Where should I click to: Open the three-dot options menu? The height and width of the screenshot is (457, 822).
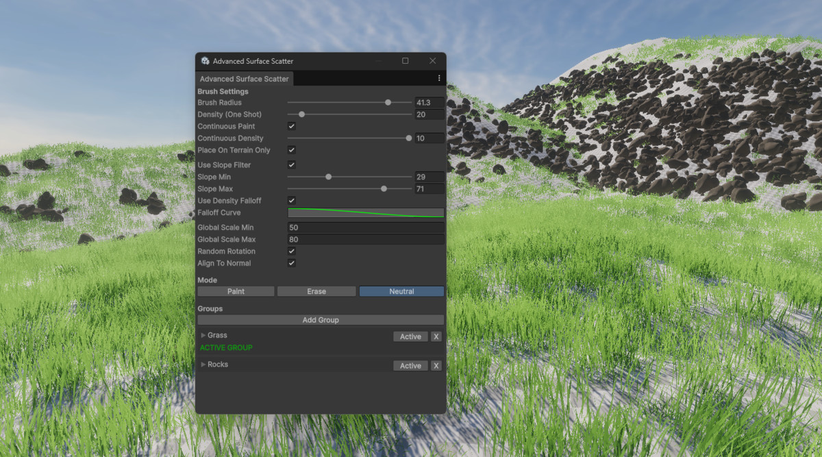point(439,78)
